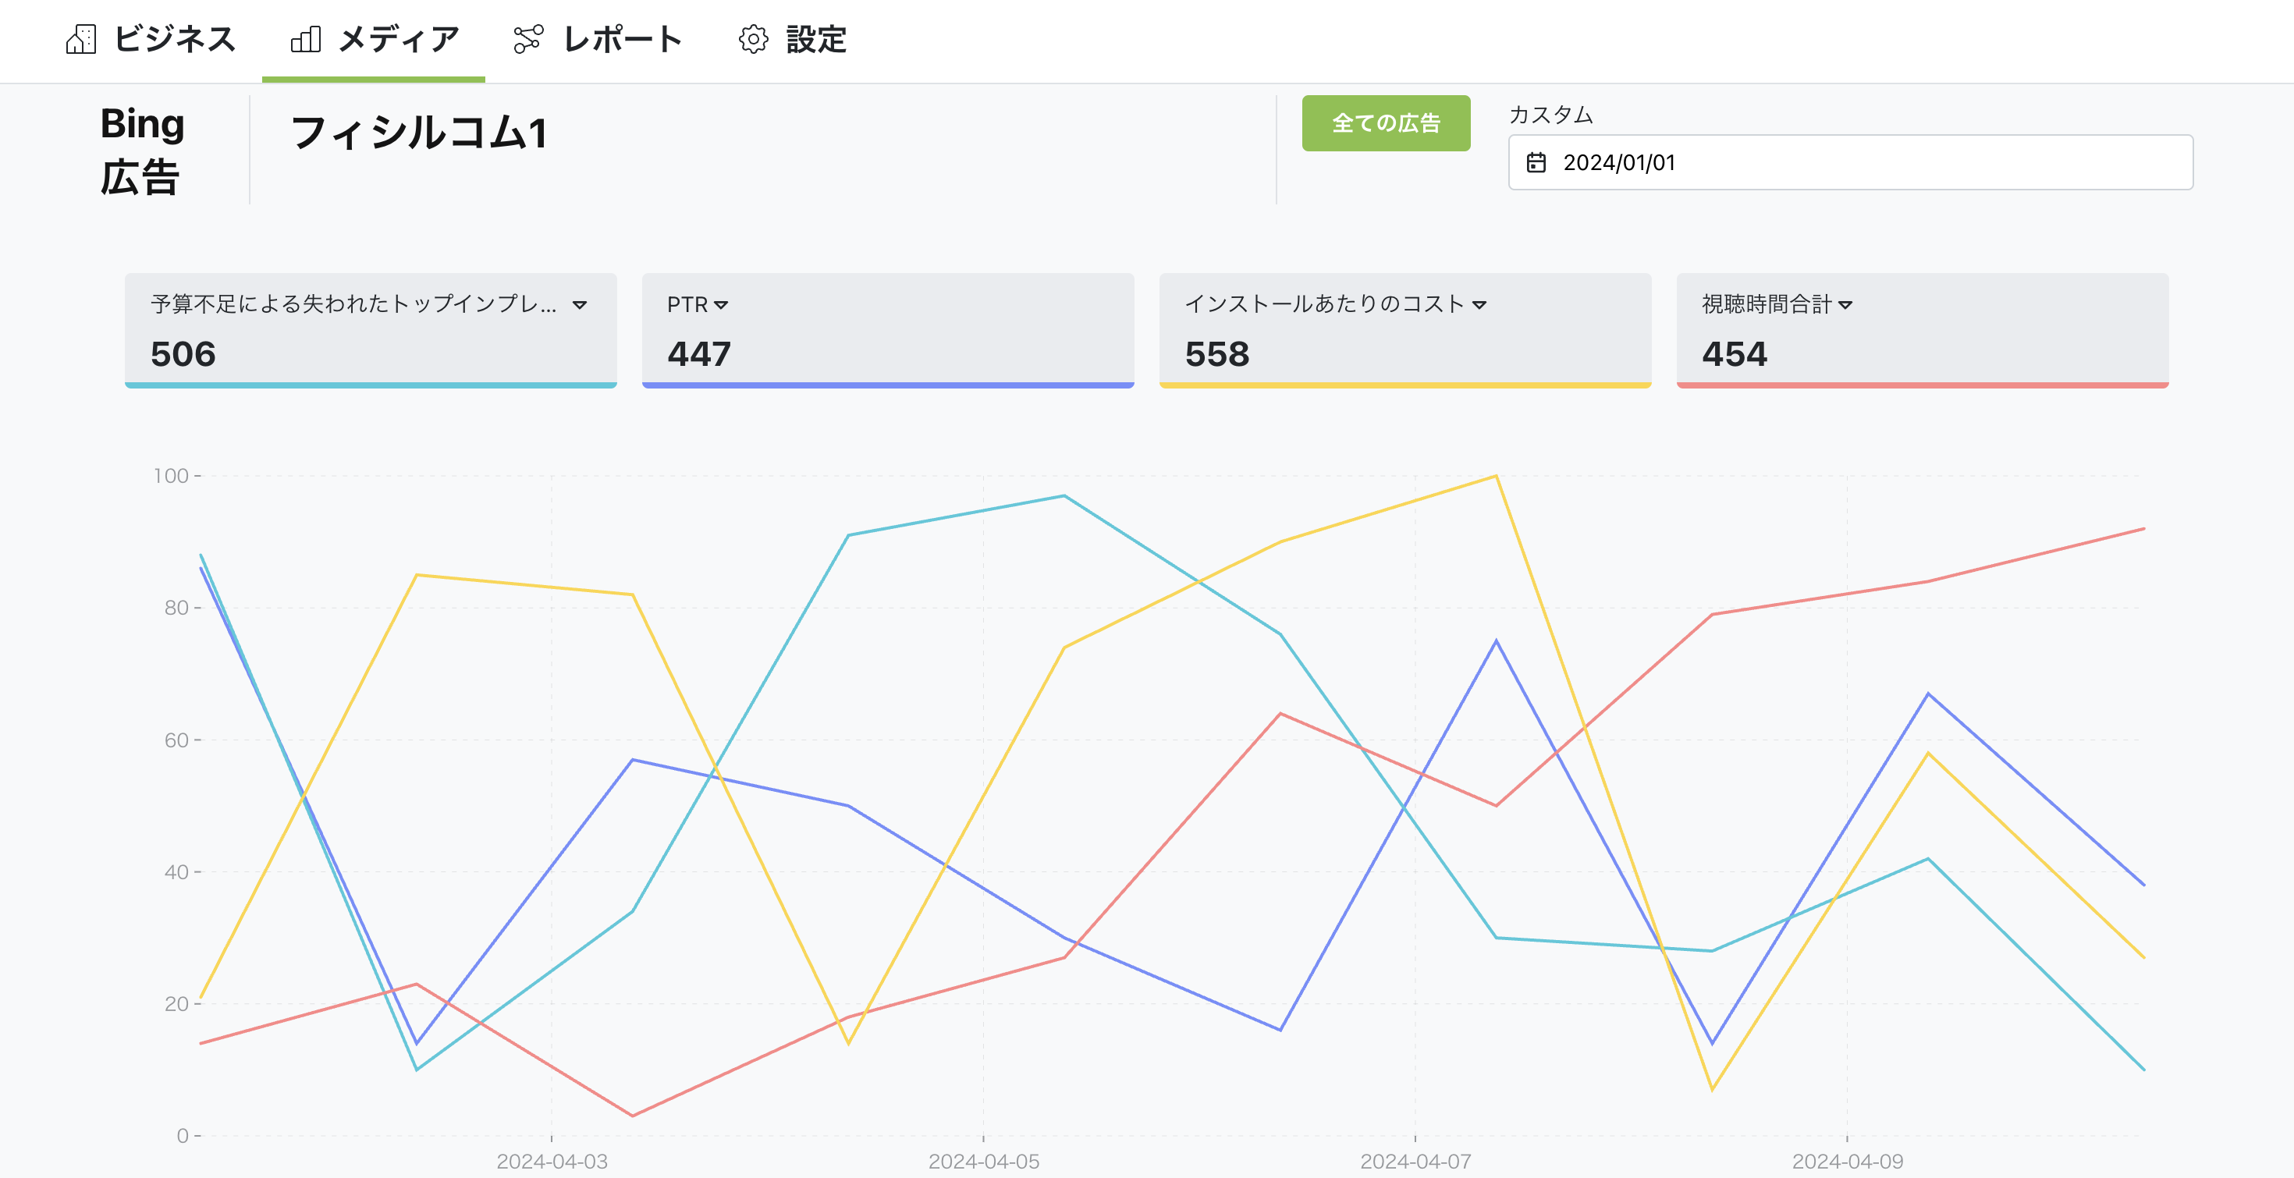Click the chart icon next to メディア label
The height and width of the screenshot is (1178, 2294).
click(307, 39)
